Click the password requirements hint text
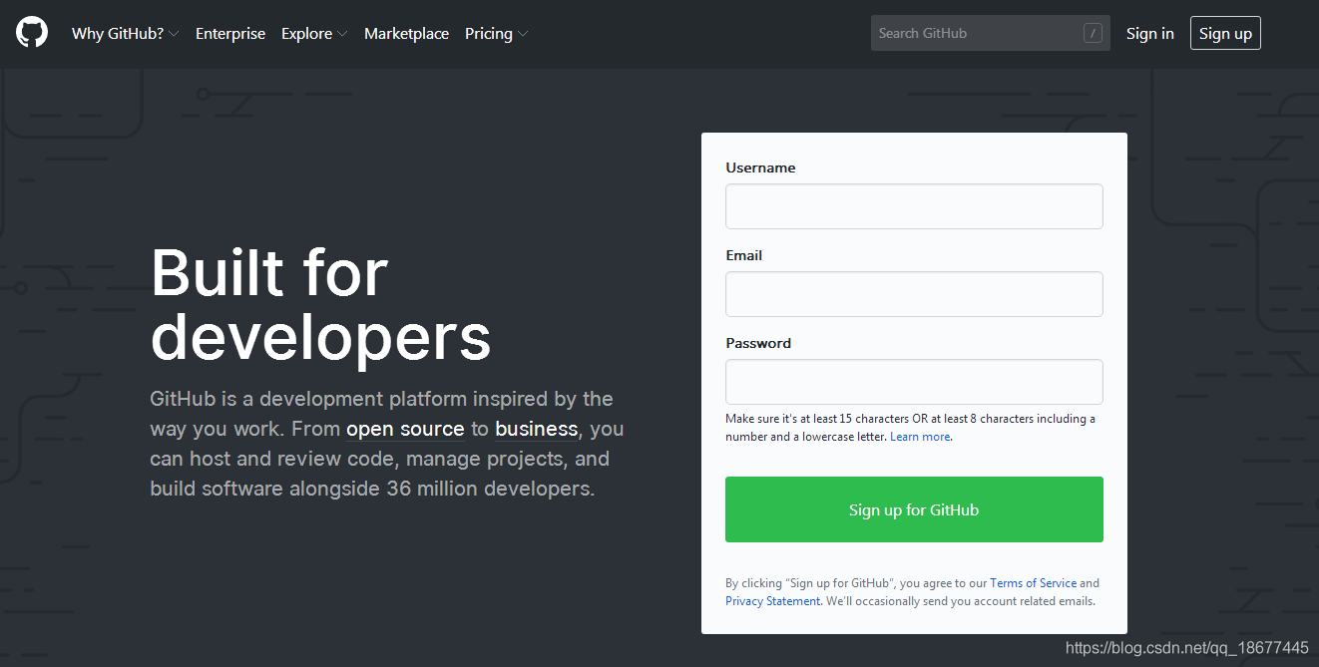Screen dimensions: 1319x667 pyautogui.click(x=910, y=428)
